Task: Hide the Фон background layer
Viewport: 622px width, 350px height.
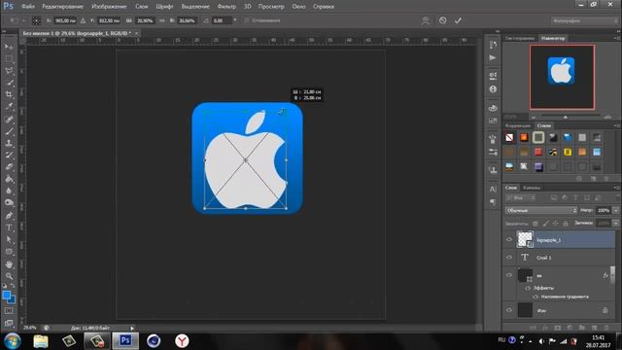Action: point(509,310)
